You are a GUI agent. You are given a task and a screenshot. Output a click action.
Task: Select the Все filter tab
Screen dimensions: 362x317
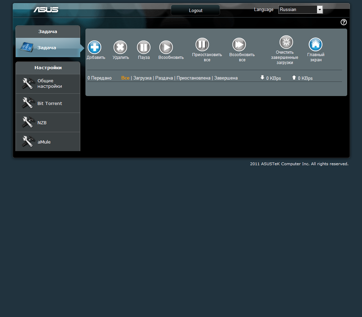[125, 78]
